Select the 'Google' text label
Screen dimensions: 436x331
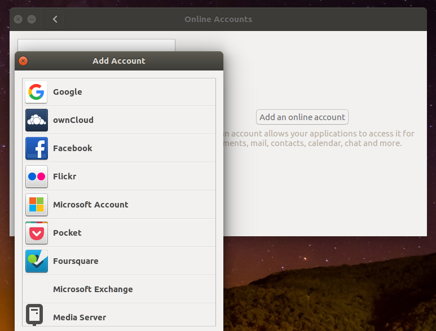(x=67, y=92)
